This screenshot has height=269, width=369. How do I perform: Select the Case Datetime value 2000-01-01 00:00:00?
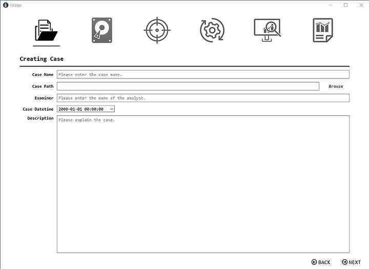point(81,109)
